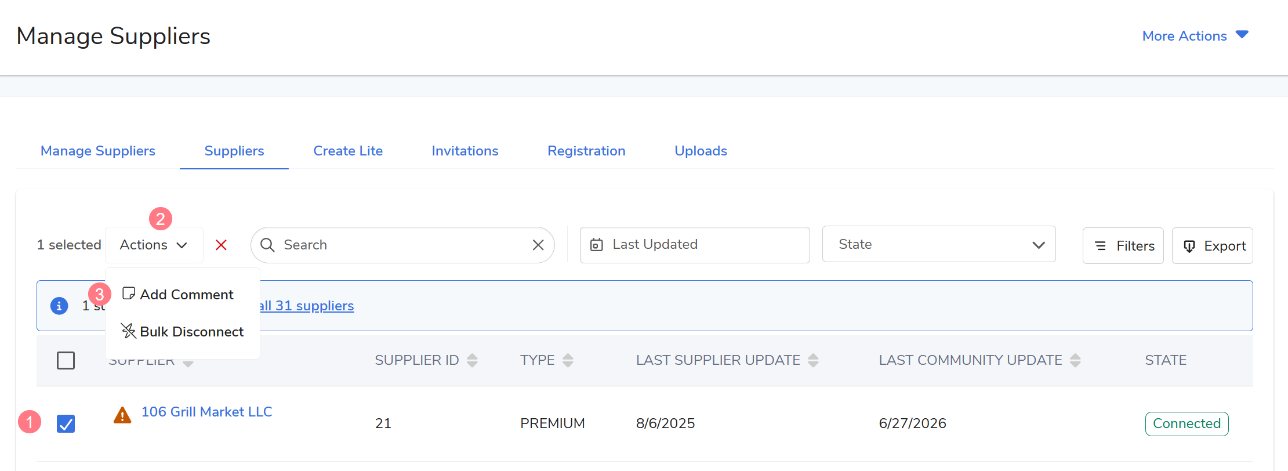Choose Add Comment from the Actions menu
This screenshot has width=1288, height=471.
click(178, 295)
